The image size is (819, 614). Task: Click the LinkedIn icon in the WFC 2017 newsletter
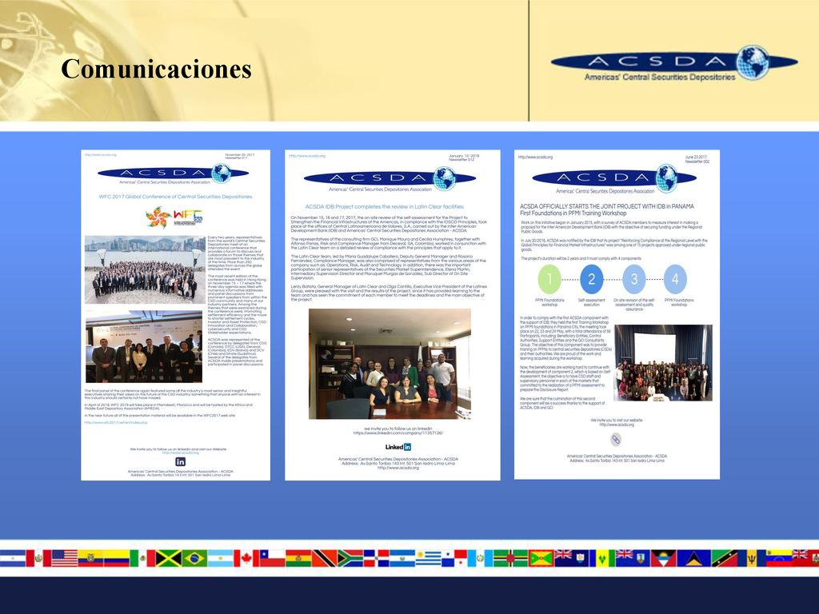[x=180, y=461]
